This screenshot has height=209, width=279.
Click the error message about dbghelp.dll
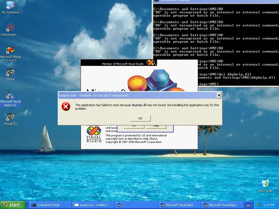point(147,107)
